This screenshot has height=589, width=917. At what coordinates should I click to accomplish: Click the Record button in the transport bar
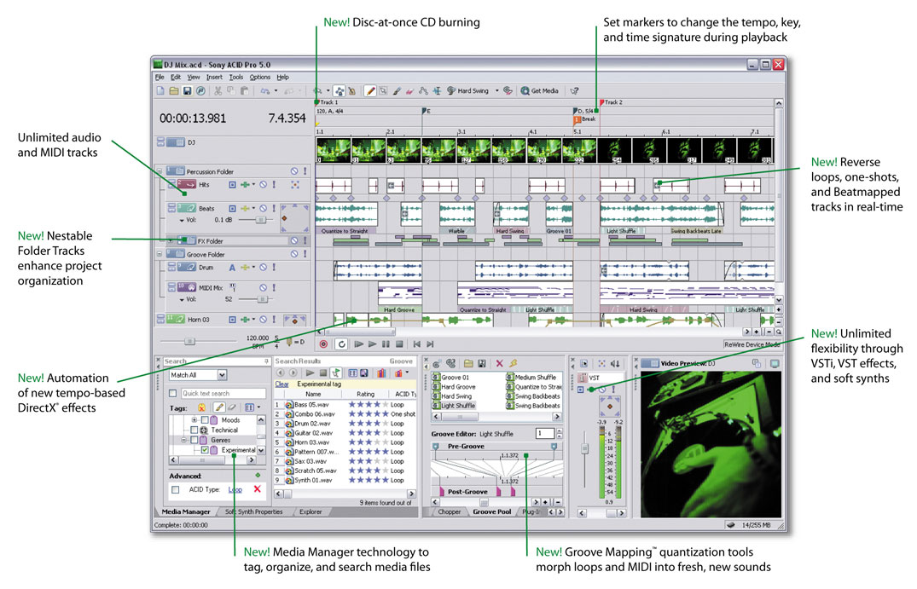323,344
